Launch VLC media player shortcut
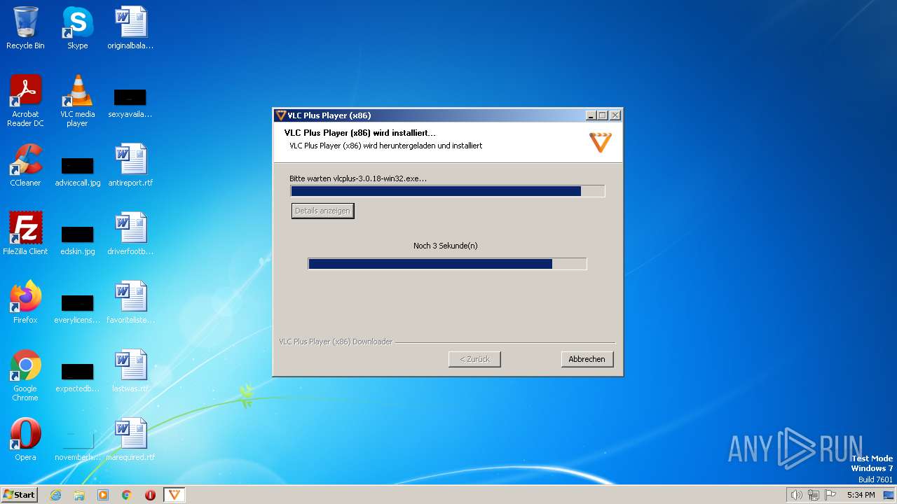Viewport: 897px width, 504px height. 77,100
